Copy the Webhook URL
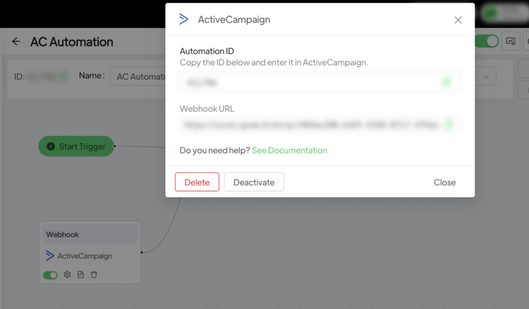 pyautogui.click(x=448, y=124)
